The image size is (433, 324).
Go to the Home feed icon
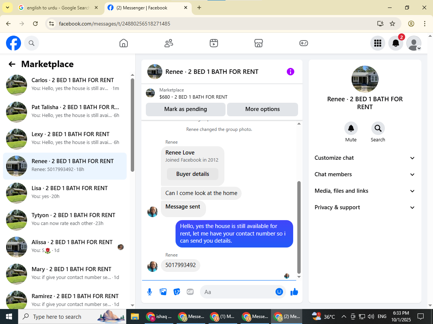coord(123,43)
